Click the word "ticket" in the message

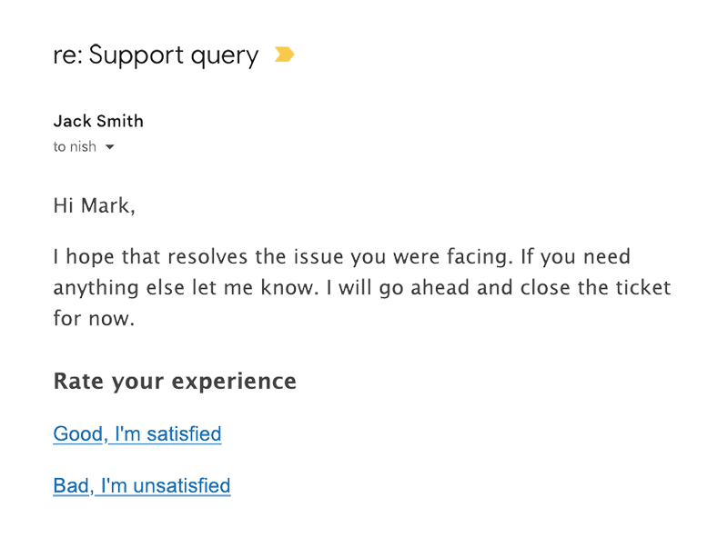(x=643, y=287)
